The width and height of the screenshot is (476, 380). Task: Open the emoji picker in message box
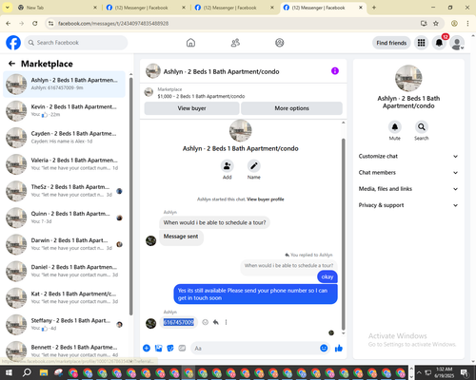point(324,349)
